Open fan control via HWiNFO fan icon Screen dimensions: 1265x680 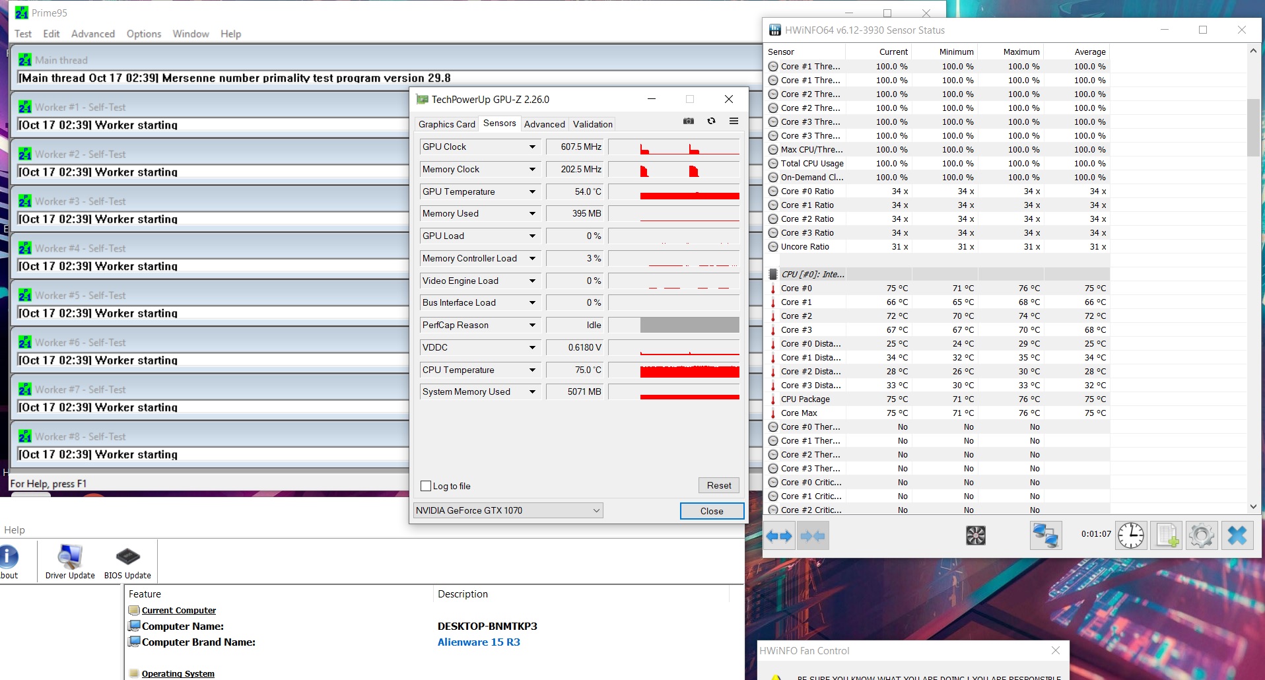tap(975, 535)
